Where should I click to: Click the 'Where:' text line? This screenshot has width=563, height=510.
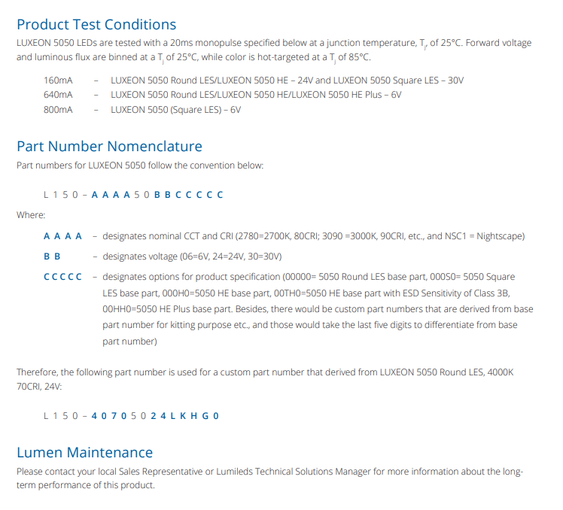31,215
